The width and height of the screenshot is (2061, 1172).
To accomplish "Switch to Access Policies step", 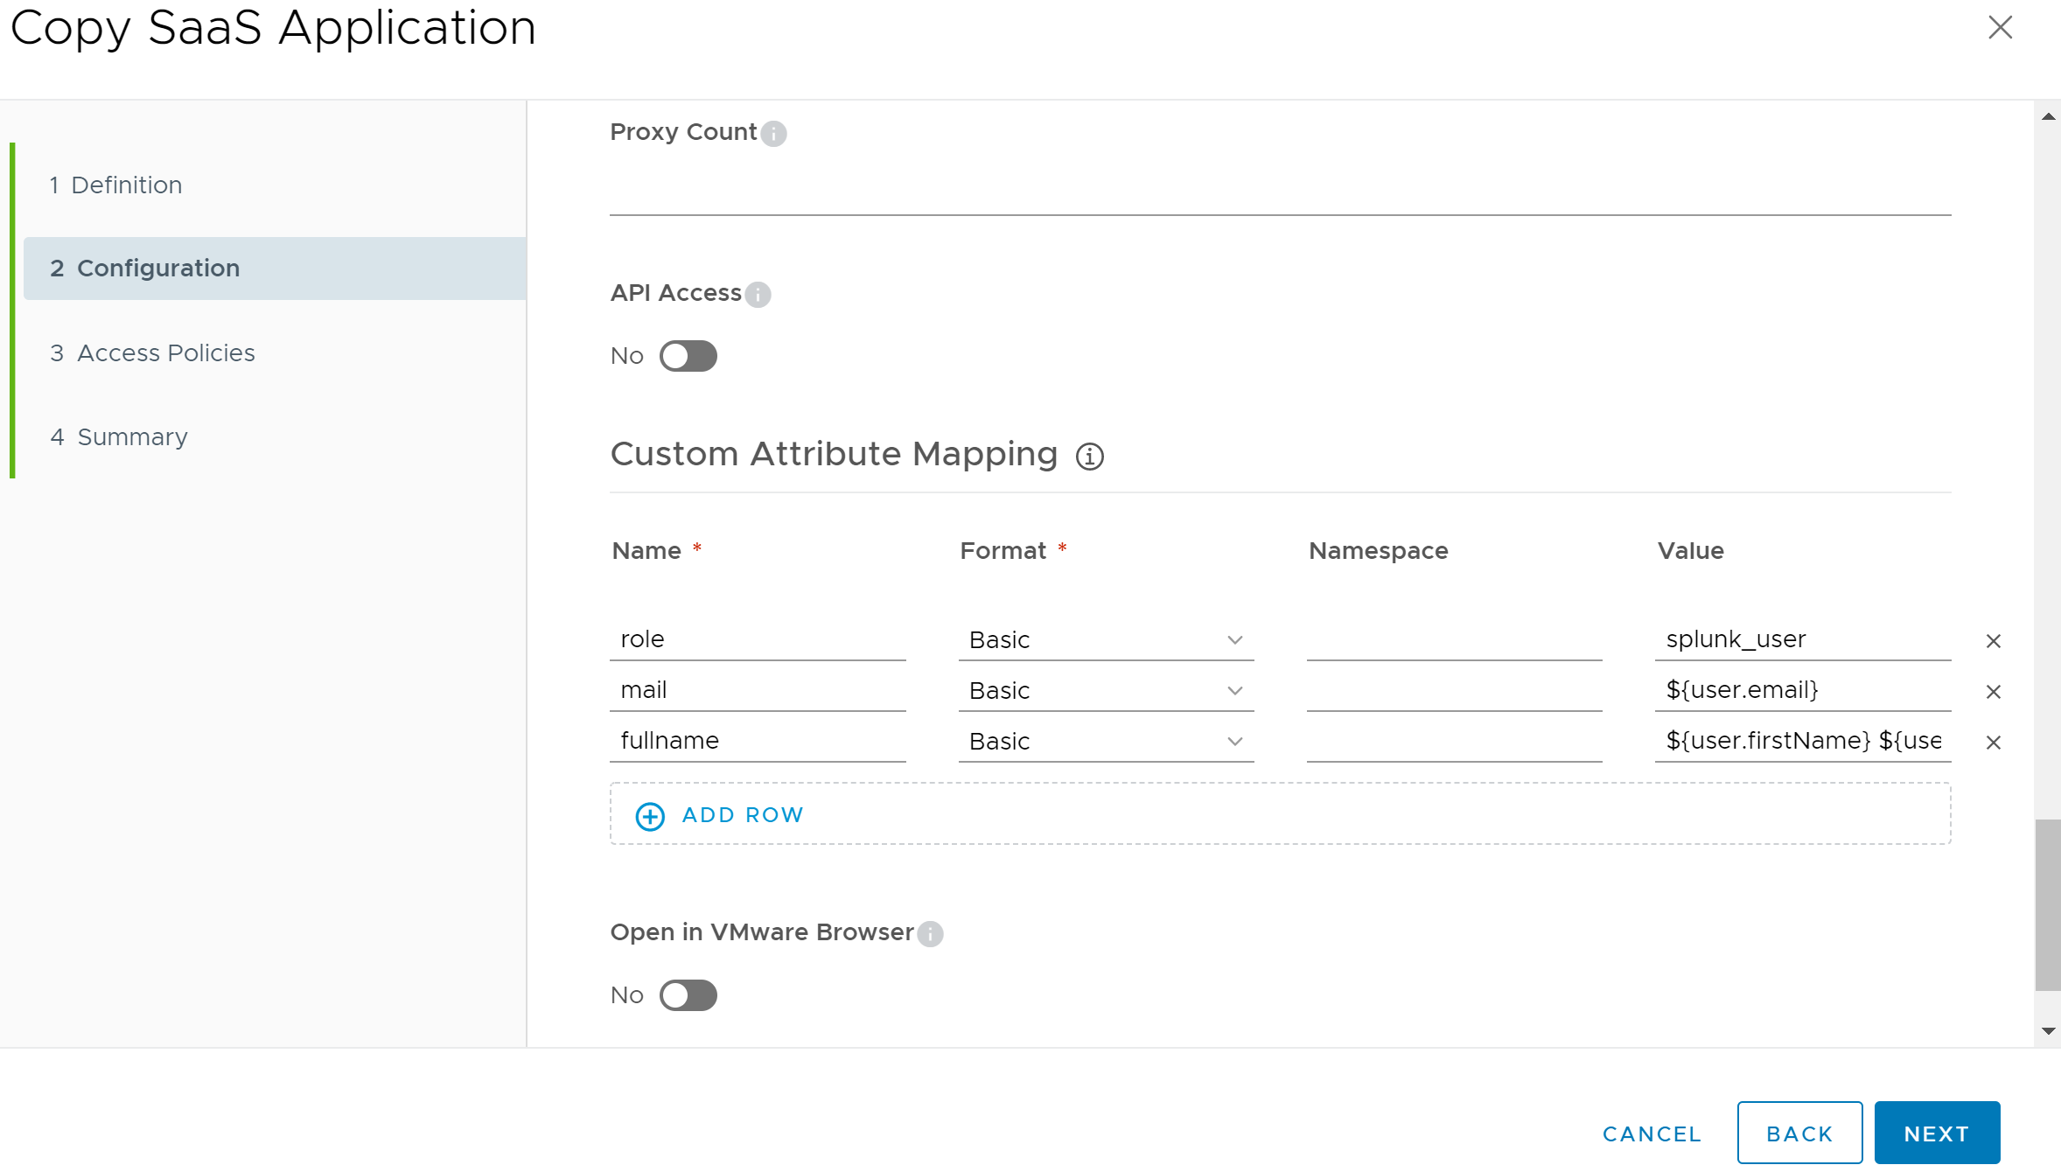I will (165, 353).
